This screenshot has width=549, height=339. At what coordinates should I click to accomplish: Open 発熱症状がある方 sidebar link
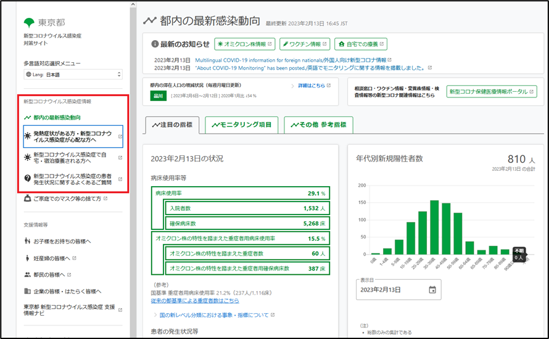coord(73,136)
